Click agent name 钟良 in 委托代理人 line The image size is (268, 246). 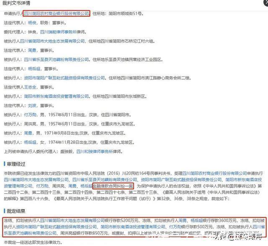32,32
